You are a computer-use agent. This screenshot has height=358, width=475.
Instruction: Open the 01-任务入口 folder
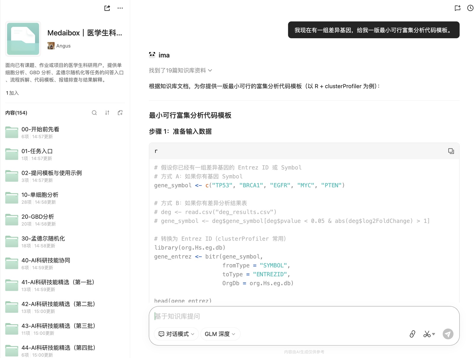point(65,154)
